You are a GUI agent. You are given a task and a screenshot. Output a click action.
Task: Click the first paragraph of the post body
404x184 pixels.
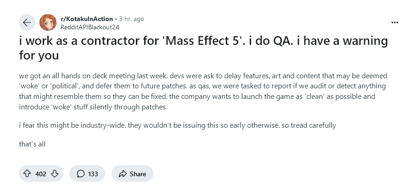[203, 91]
